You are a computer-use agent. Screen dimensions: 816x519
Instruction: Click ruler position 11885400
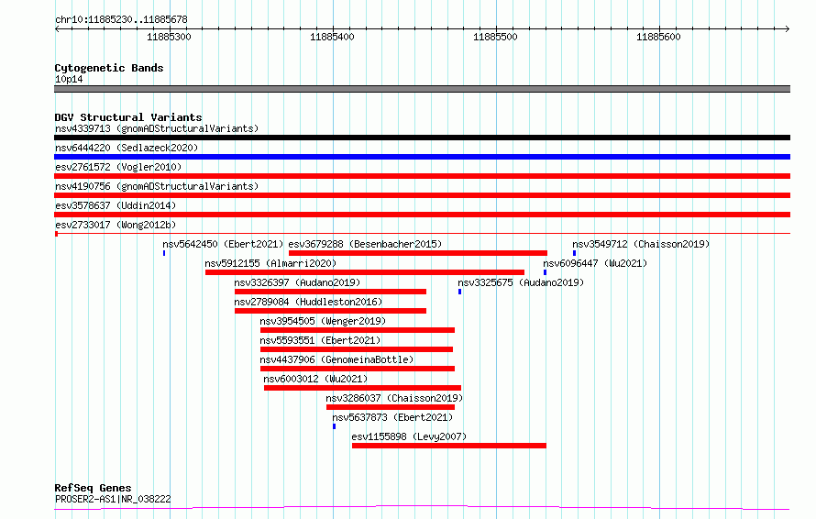coord(332,37)
